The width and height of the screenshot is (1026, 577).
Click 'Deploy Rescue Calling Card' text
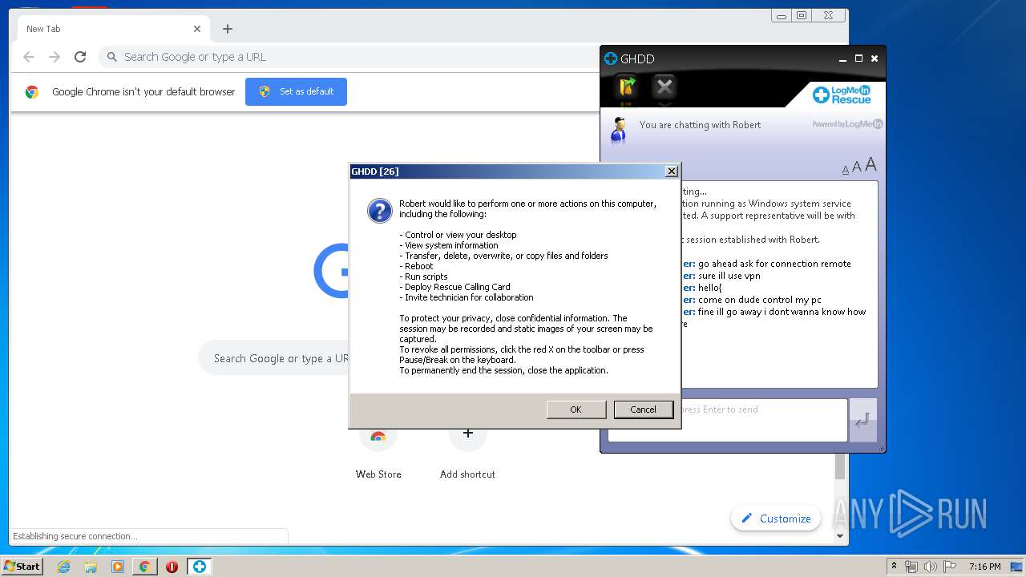coord(454,287)
